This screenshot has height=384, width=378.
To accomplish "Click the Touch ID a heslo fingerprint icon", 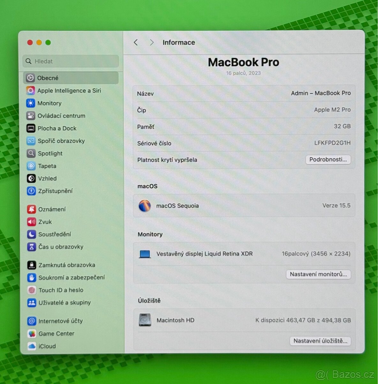I will (x=32, y=290).
